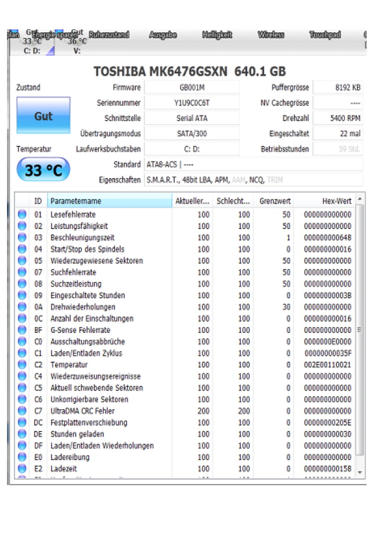Select the orb for Laden/Entladen Wiederholungen

pyautogui.click(x=22, y=446)
